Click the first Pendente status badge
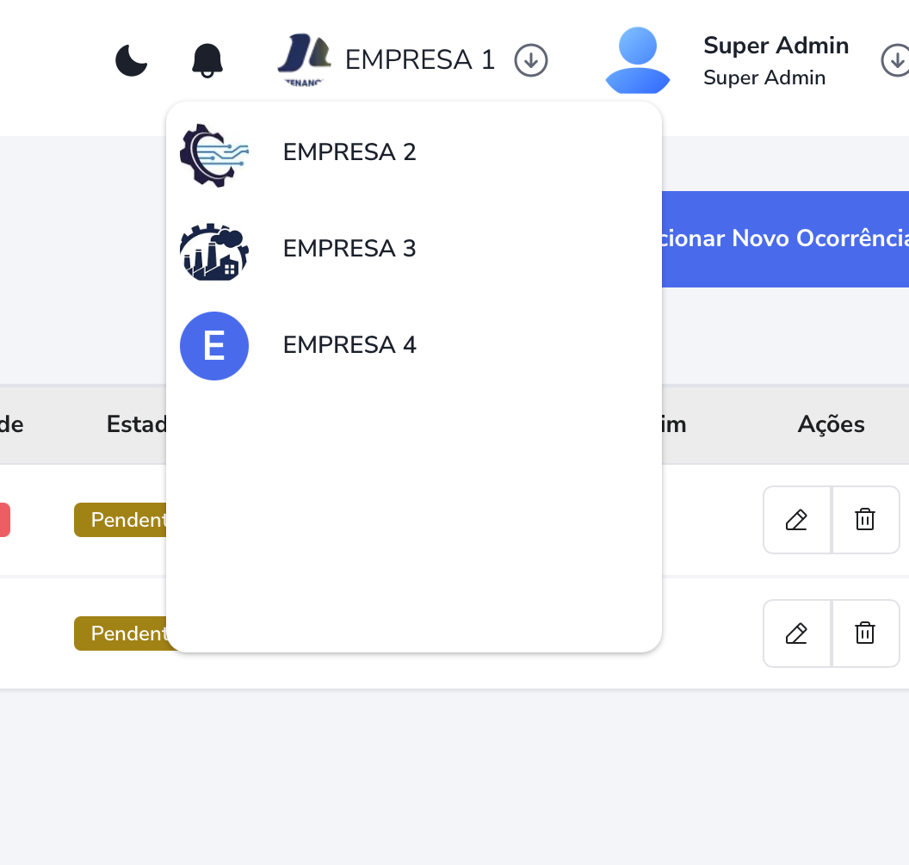Image resolution: width=909 pixels, height=865 pixels. point(121,519)
